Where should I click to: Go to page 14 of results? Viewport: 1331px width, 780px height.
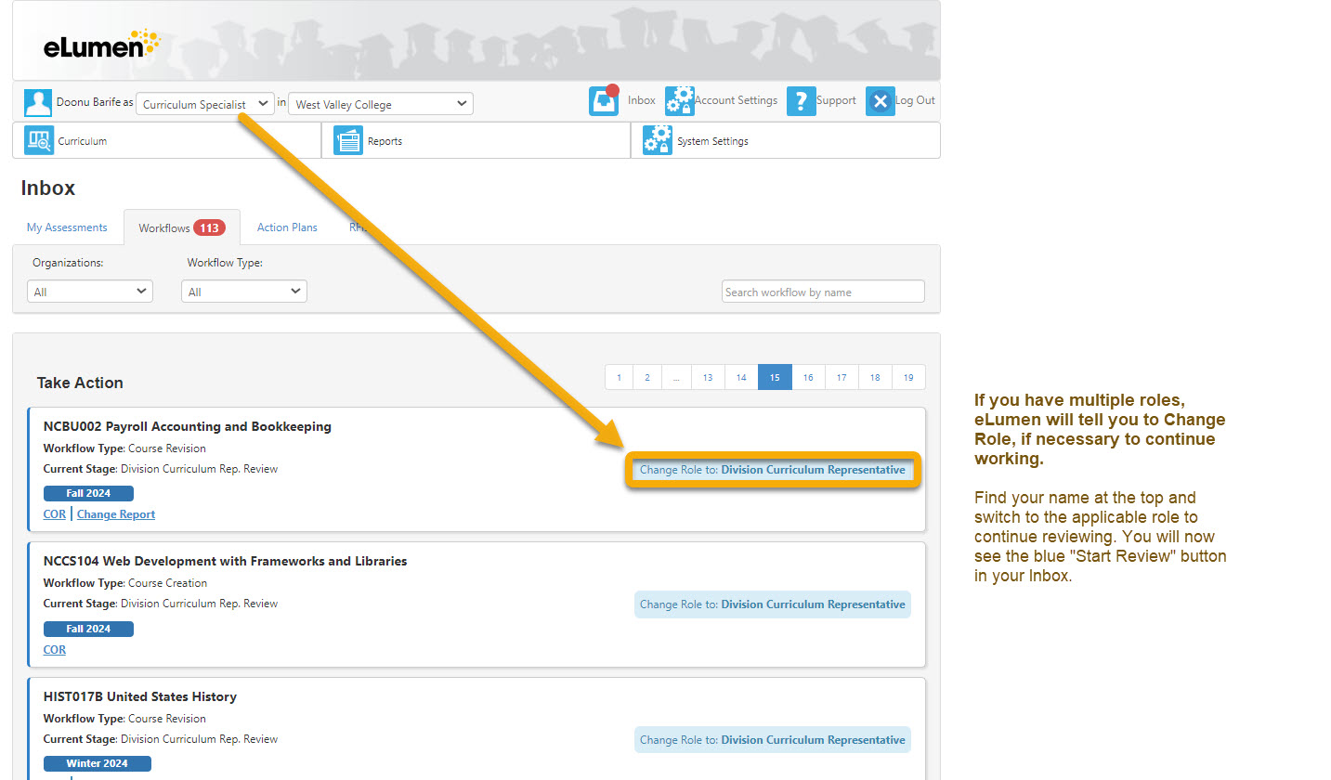tap(741, 377)
